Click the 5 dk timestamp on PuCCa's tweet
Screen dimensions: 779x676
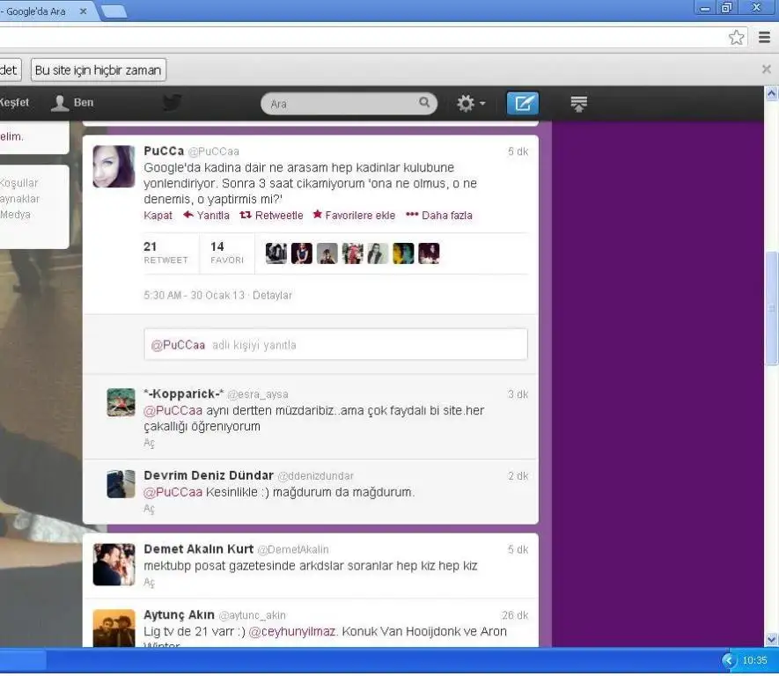tap(518, 151)
